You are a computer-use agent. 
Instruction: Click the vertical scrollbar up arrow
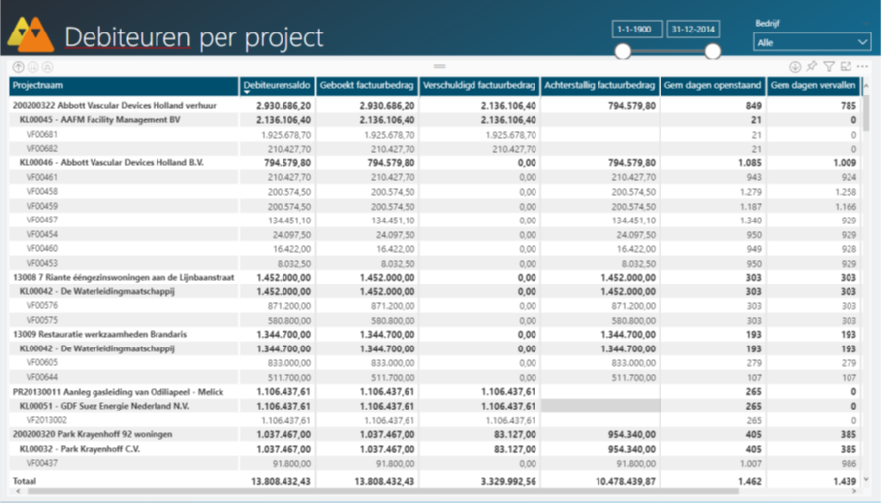pyautogui.click(x=866, y=86)
